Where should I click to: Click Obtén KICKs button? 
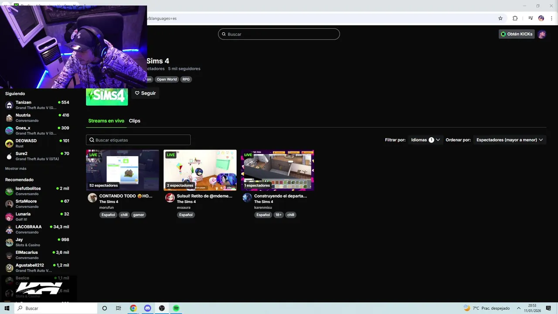pyautogui.click(x=517, y=34)
